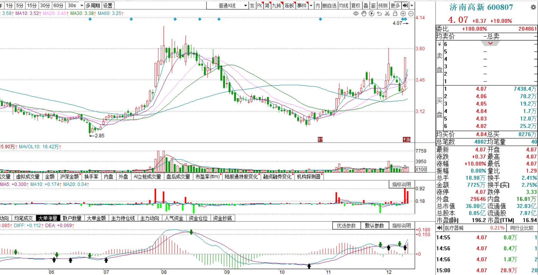This screenshot has width=538, height=275.
Task: Click the arrow-to-bar icon in top toolbar
Action: 405,5
